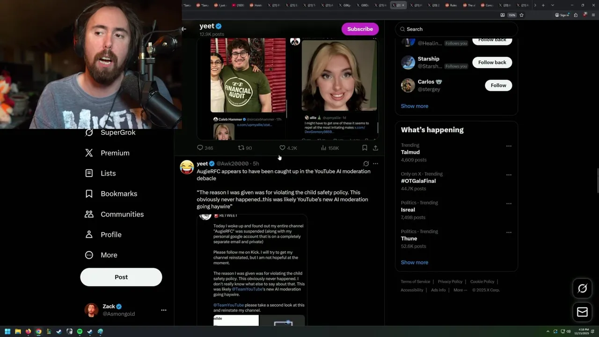This screenshot has height=337, width=599.
Task: Repost the post showing 90 reposts
Action: pyautogui.click(x=245, y=148)
